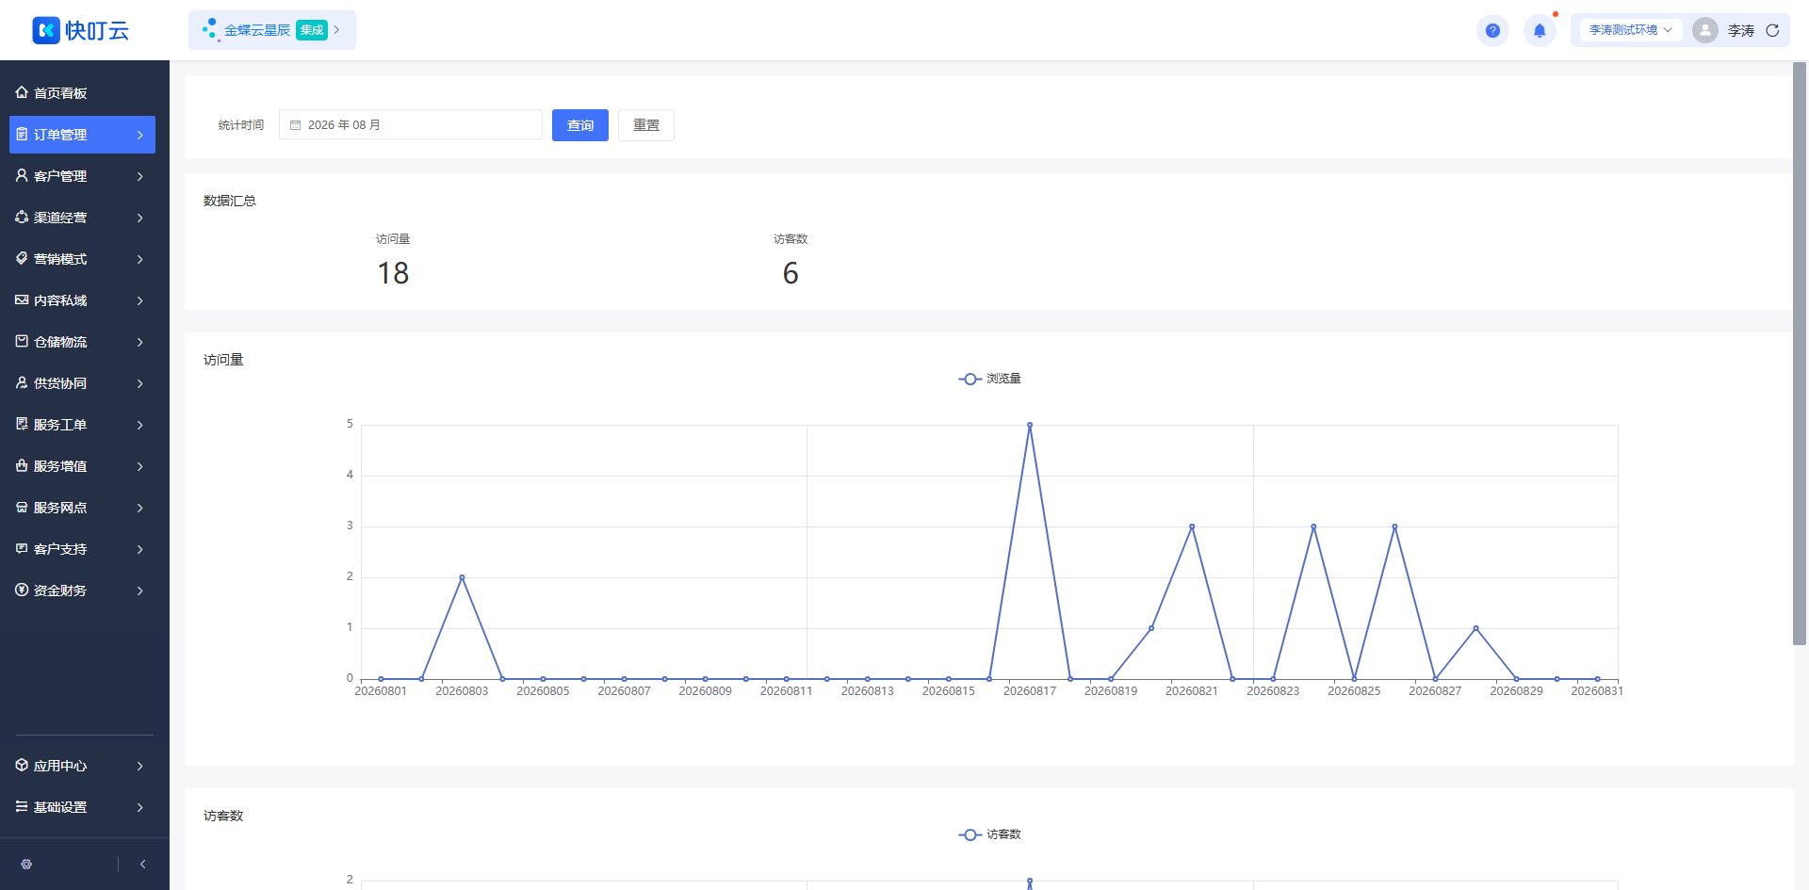Click the 李涛 username

(1740, 31)
